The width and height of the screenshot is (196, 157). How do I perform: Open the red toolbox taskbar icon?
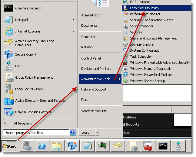click(148, 146)
